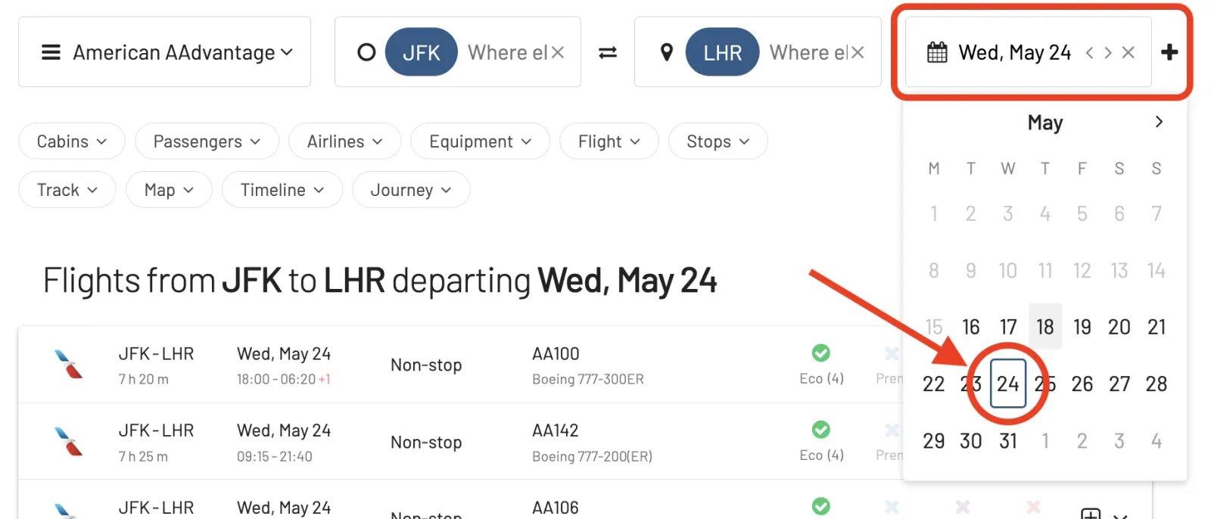
Task: Click the Boeing 777-300ER aircraft text
Action: 588,379
